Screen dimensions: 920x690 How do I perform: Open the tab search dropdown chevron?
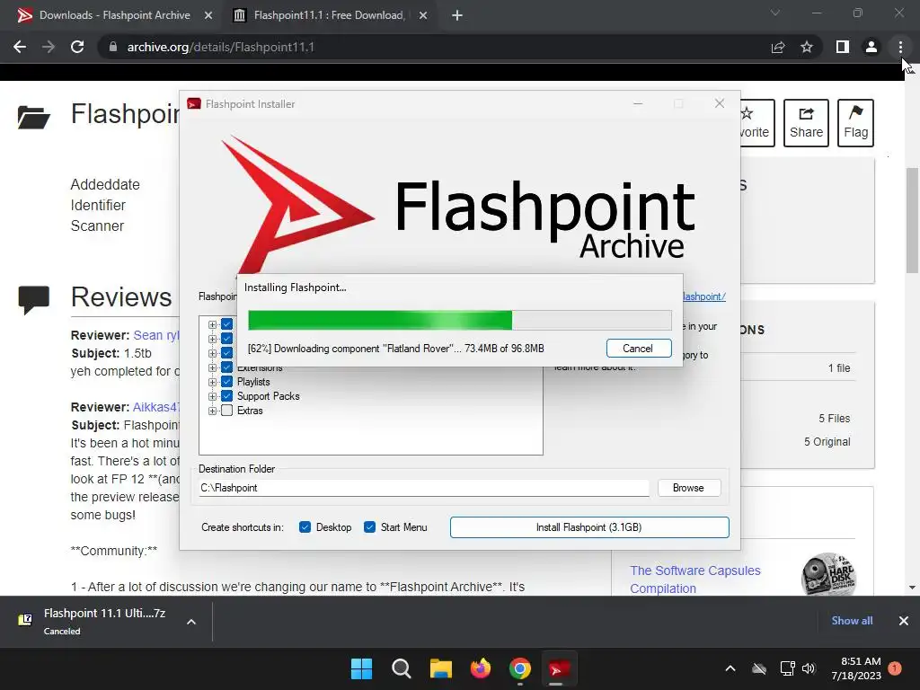775,13
